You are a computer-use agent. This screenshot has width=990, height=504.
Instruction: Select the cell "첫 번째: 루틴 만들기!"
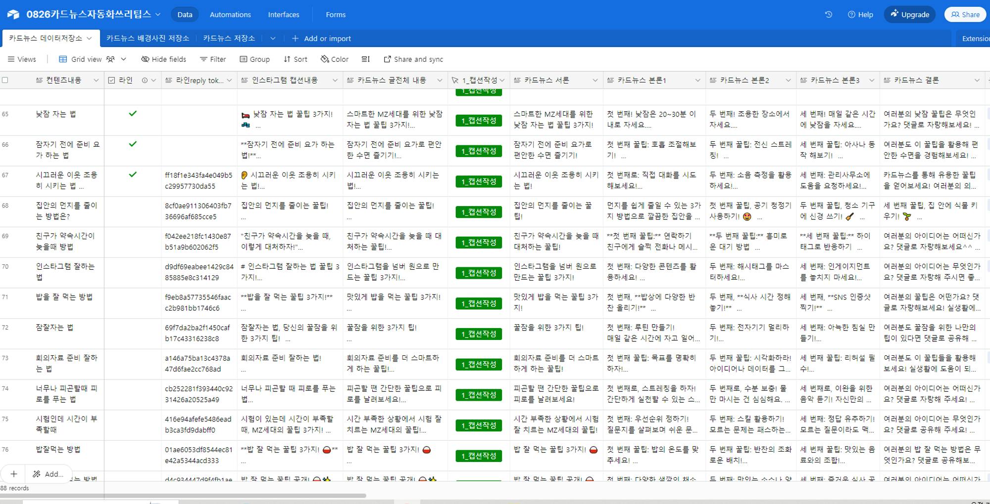(x=654, y=334)
